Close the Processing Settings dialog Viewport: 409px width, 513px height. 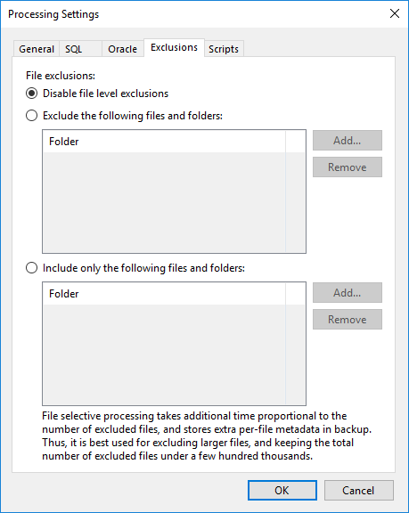[395, 13]
